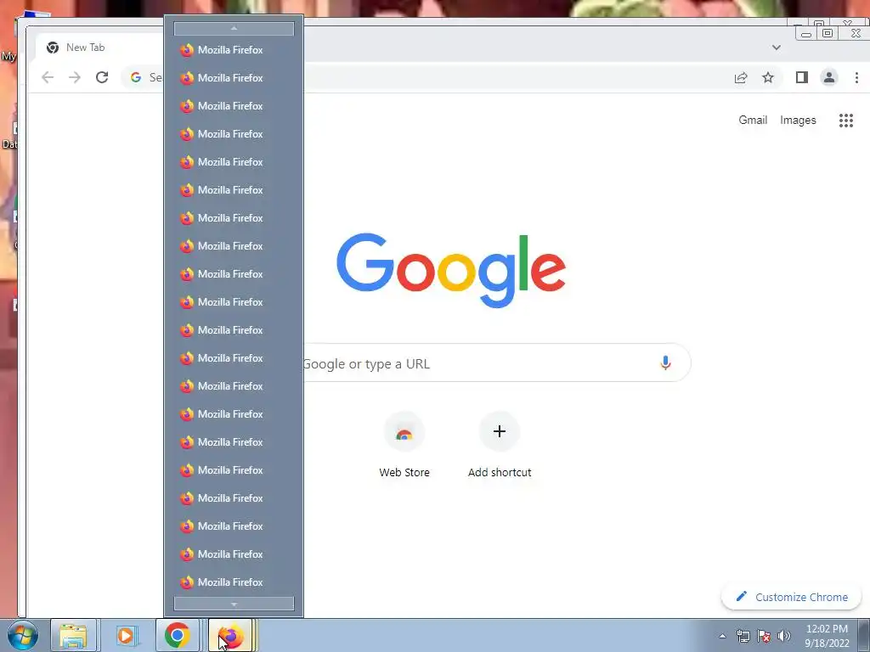This screenshot has width=870, height=652.
Task: Open the Windows Start menu orb
Action: click(23, 635)
